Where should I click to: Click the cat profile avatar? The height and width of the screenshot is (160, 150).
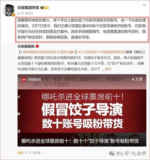click(x=9, y=11)
